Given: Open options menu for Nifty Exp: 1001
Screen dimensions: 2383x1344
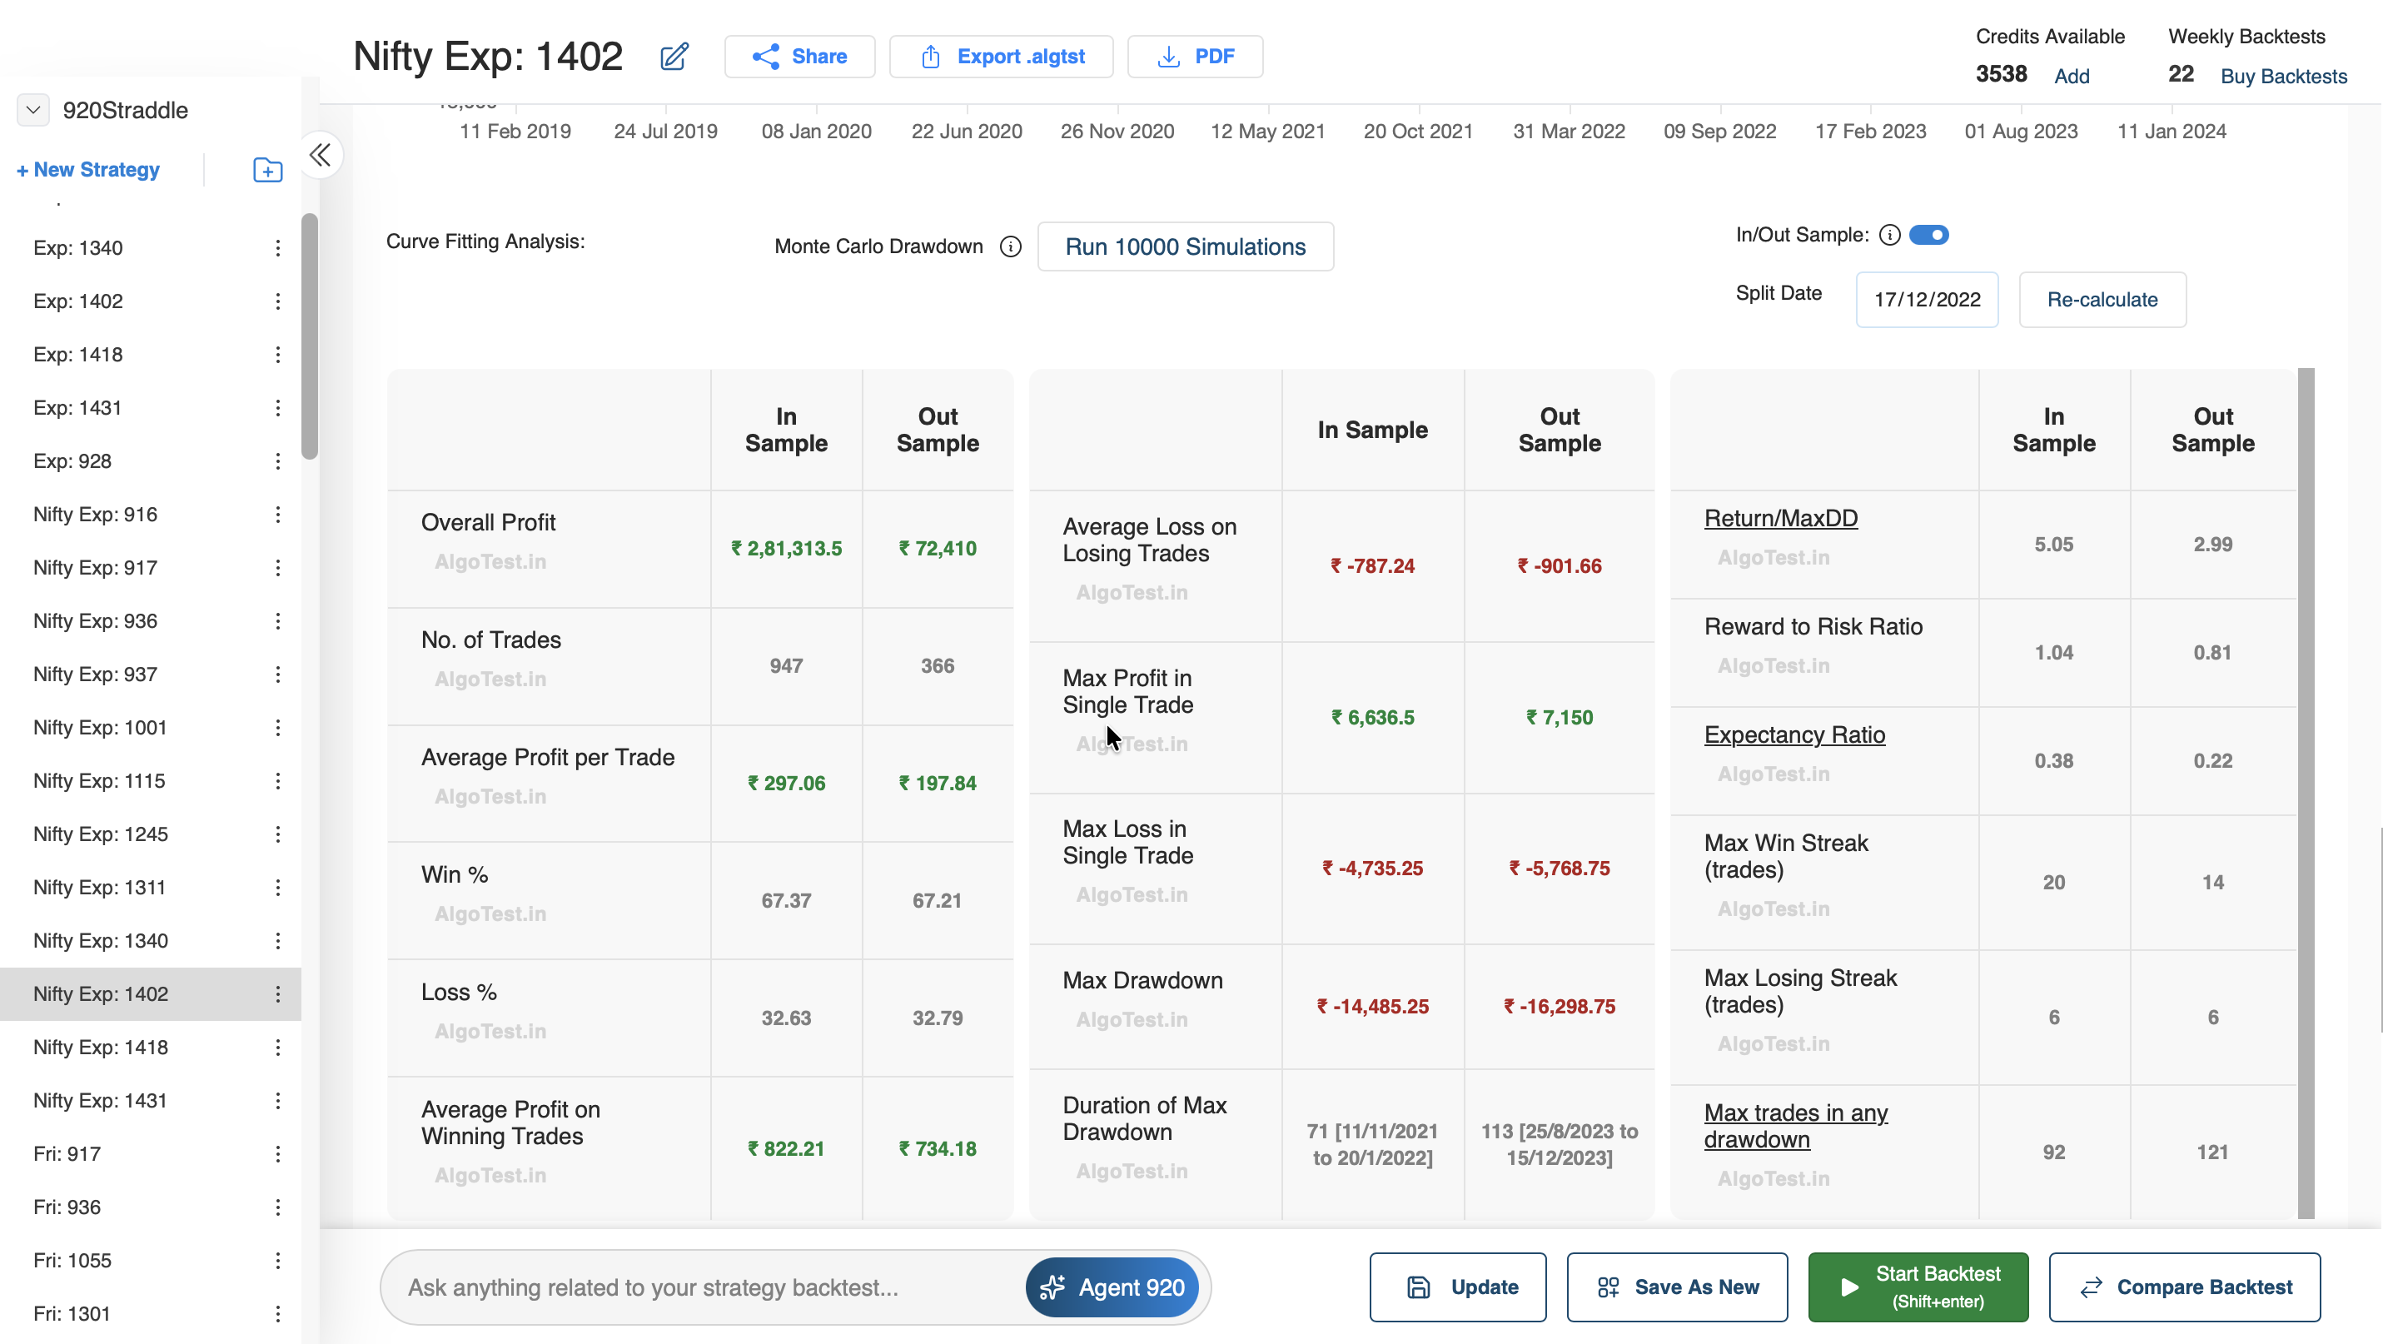Looking at the screenshot, I should coord(277,728).
